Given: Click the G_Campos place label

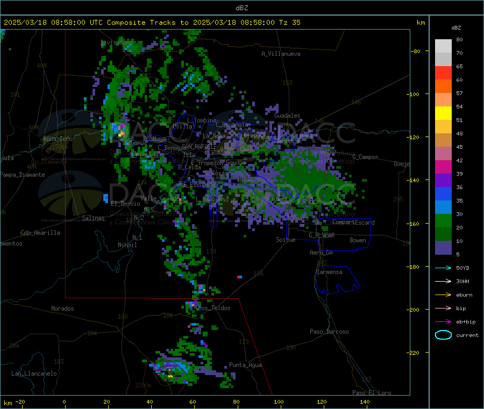Looking at the screenshot, I should [365, 157].
